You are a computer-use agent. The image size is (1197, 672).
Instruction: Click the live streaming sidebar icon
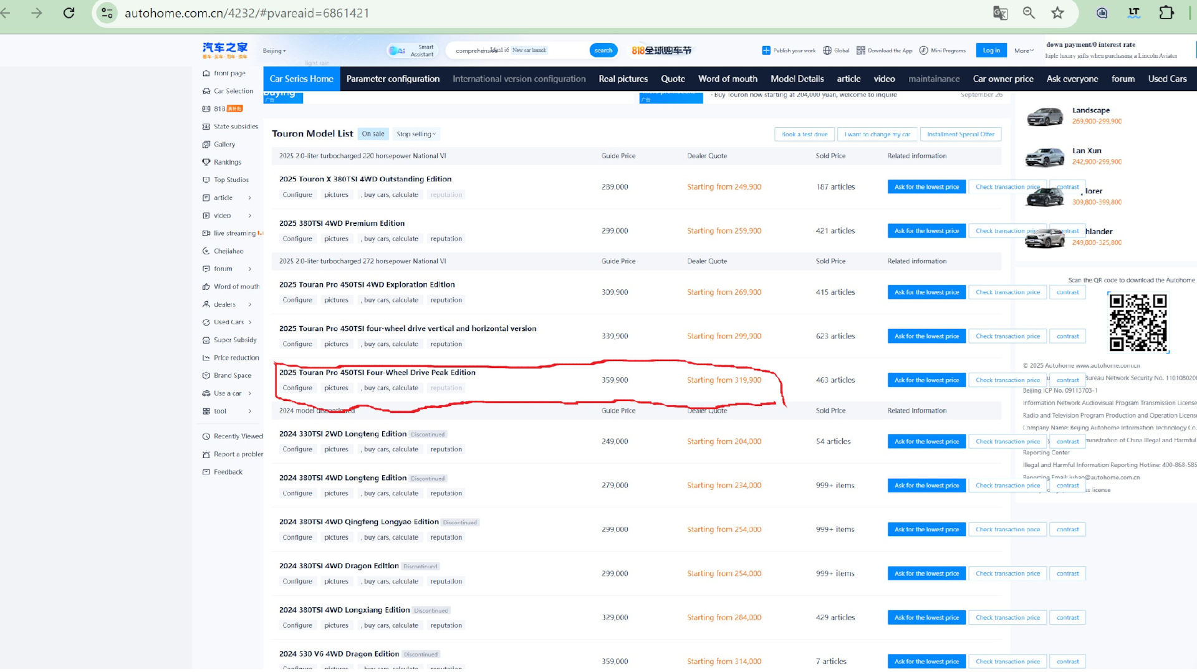point(206,233)
